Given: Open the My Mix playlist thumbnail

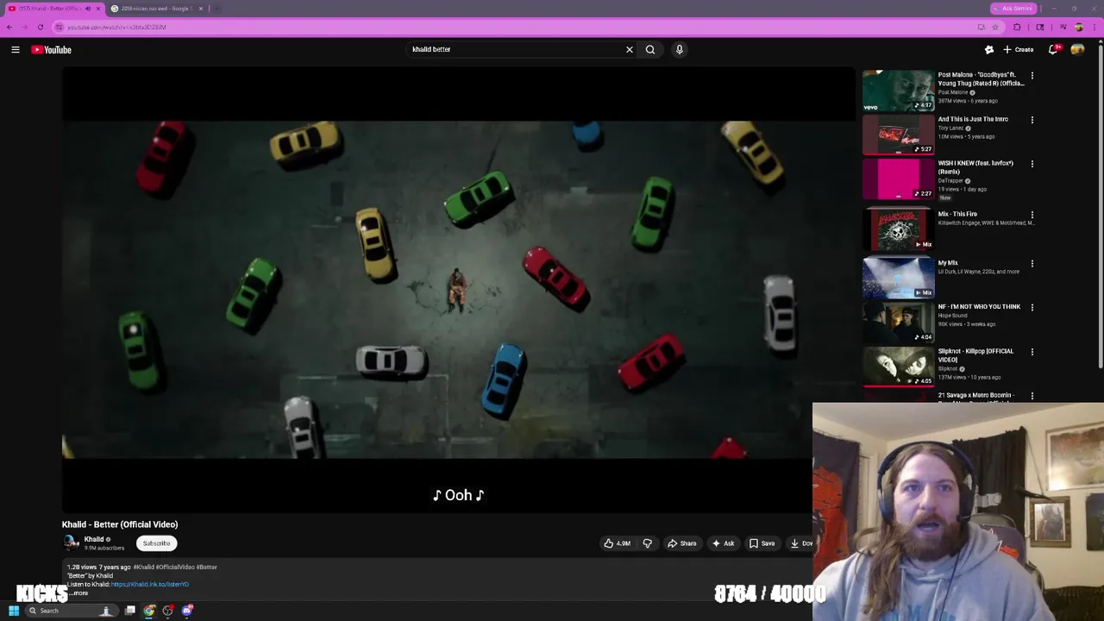Looking at the screenshot, I should [x=898, y=277].
